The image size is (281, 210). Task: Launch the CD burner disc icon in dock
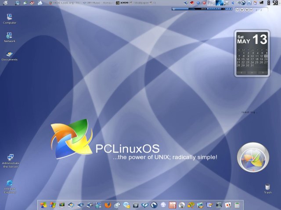[182, 205]
